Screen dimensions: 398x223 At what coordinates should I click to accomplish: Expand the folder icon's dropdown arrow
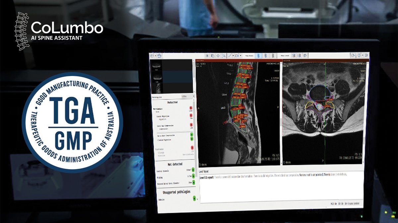point(156,56)
